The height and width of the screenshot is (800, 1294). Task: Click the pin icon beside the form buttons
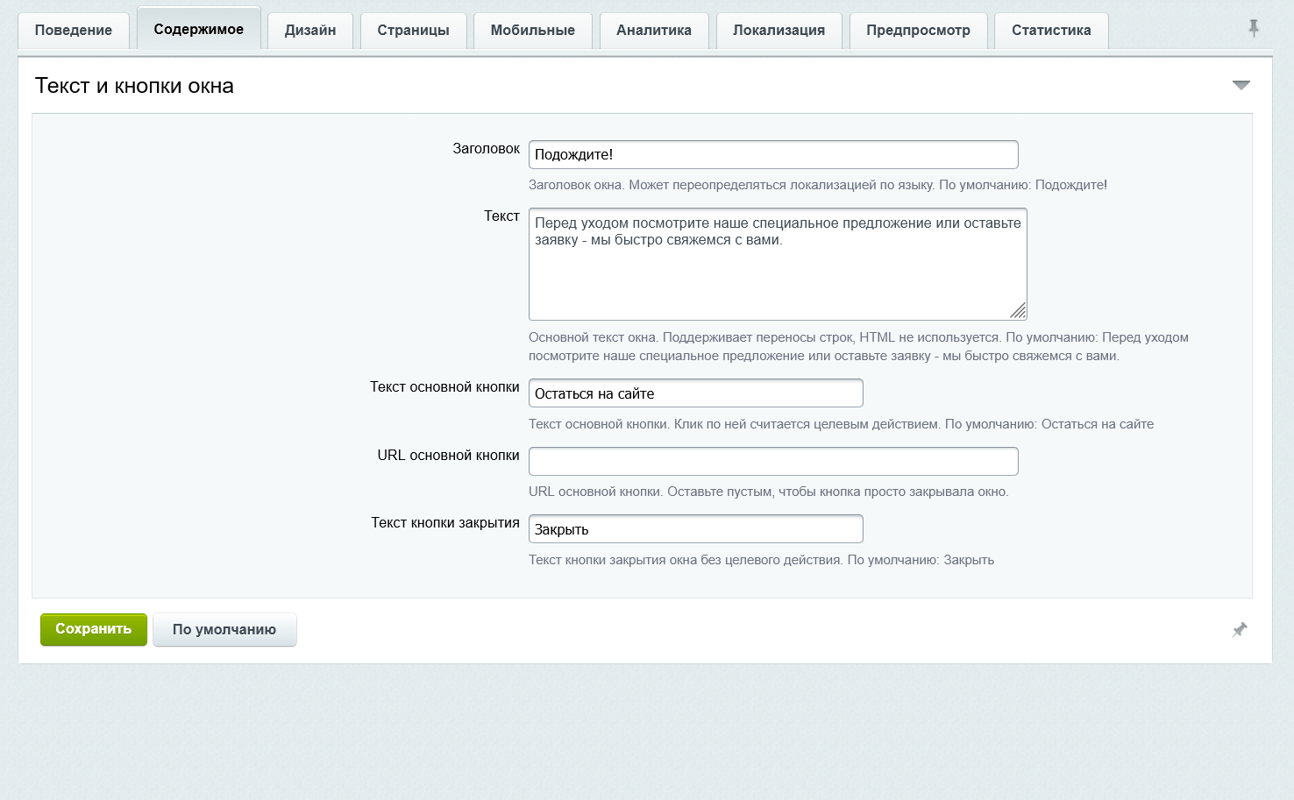tap(1240, 629)
